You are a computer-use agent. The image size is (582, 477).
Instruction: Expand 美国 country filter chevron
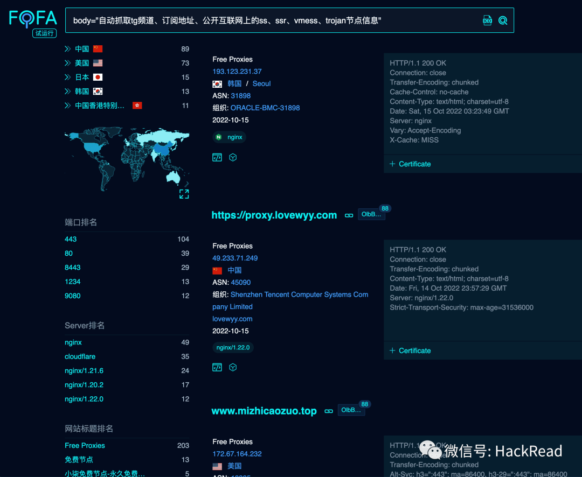click(67, 63)
